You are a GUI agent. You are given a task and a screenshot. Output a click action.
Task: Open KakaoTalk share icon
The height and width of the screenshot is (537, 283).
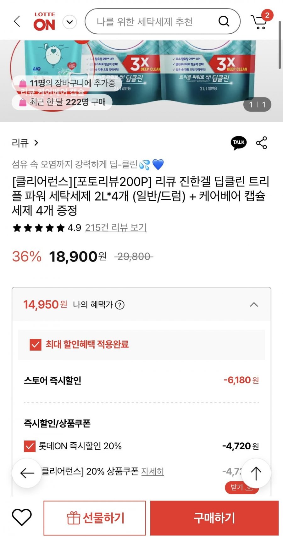(239, 143)
